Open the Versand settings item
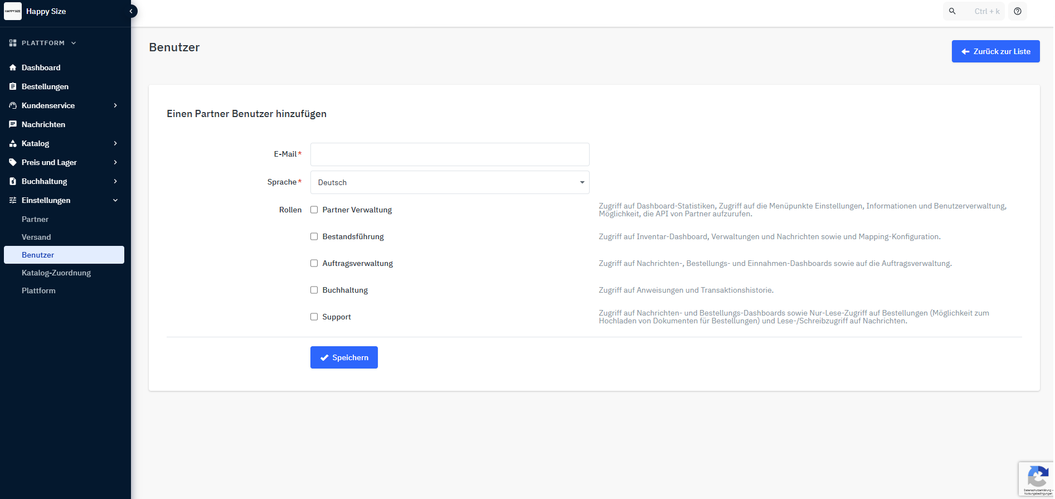The width and height of the screenshot is (1055, 499). (36, 237)
